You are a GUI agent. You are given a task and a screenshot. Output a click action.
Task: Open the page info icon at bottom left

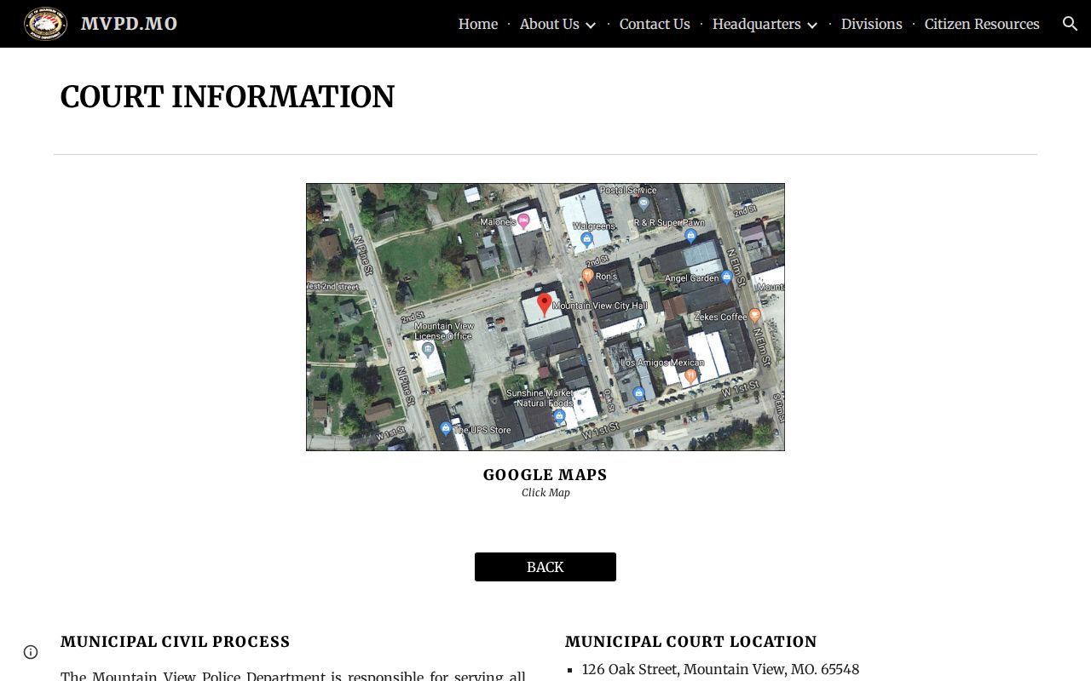[x=31, y=652]
